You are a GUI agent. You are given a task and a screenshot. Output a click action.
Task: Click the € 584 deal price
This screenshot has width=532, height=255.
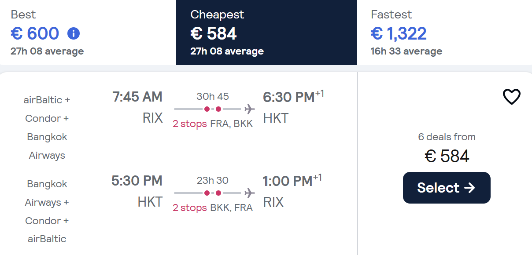pos(447,156)
